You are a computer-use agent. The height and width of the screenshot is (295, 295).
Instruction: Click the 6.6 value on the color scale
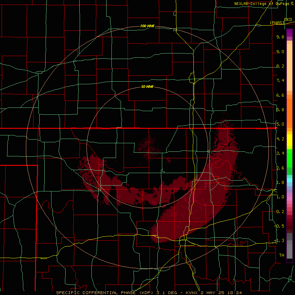(x=280, y=95)
